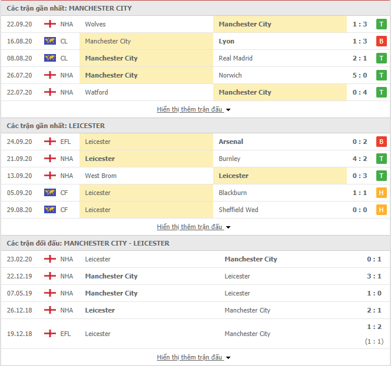This screenshot has width=391, height=366.
Task: Click the CF flag icon on 29.08.20 row
Action: click(x=50, y=210)
